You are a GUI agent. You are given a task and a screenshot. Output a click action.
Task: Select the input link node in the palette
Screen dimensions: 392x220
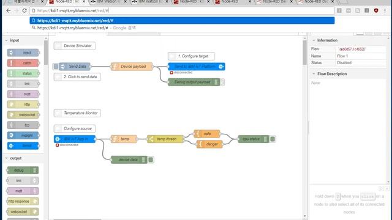click(x=23, y=84)
